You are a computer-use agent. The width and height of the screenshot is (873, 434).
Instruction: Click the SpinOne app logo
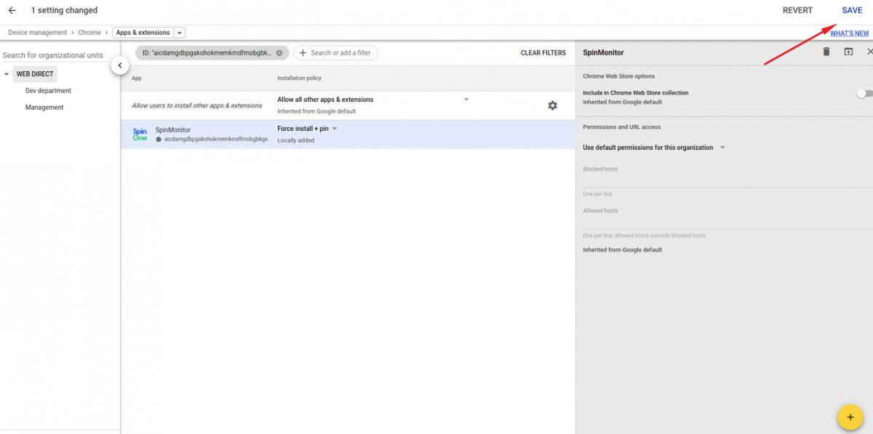(x=140, y=134)
